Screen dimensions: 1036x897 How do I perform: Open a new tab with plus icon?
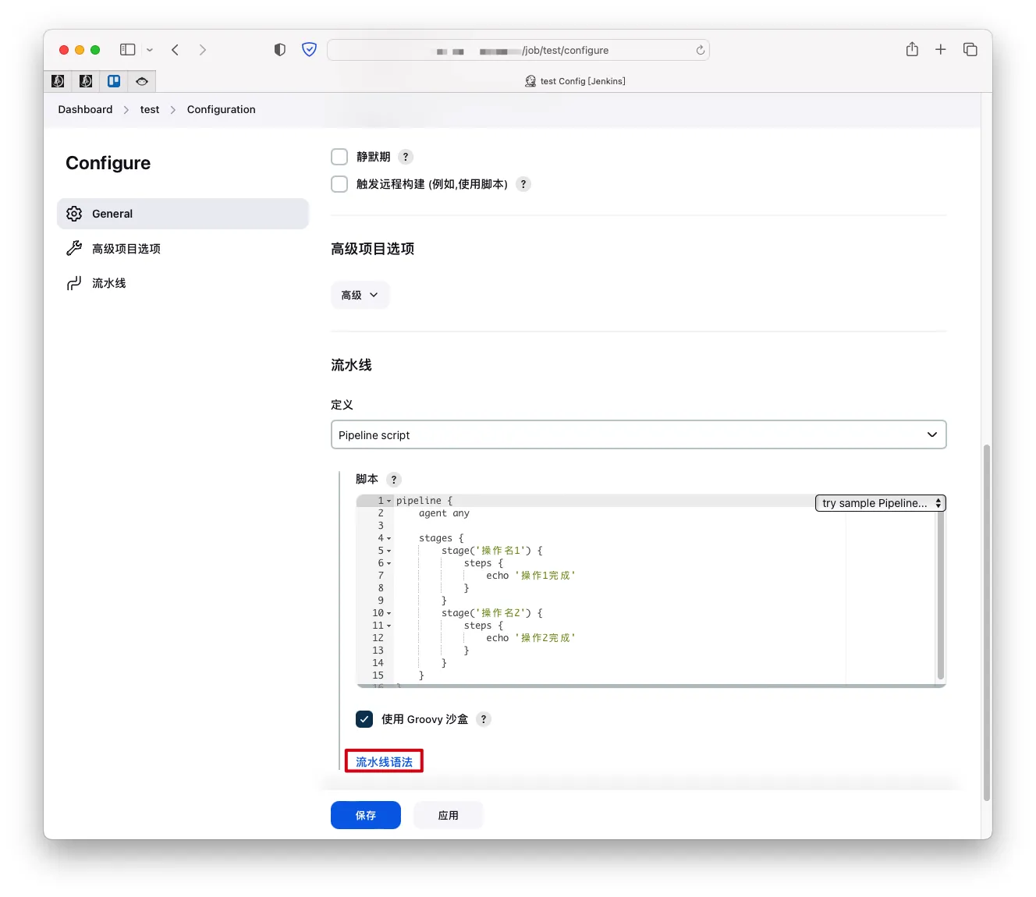coord(941,50)
